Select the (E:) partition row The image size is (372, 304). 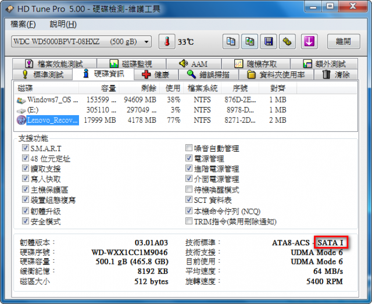click(186, 110)
